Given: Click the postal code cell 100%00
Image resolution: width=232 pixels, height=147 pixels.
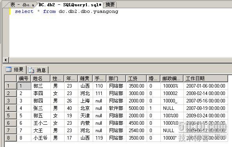Looking at the screenshot, I should [x=172, y=116].
